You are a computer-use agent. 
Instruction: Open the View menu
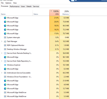click(15, 3)
